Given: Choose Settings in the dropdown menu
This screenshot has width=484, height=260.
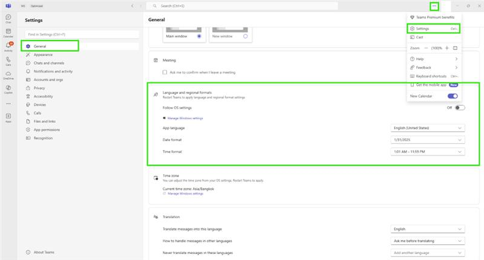Looking at the screenshot, I should click(434, 28).
